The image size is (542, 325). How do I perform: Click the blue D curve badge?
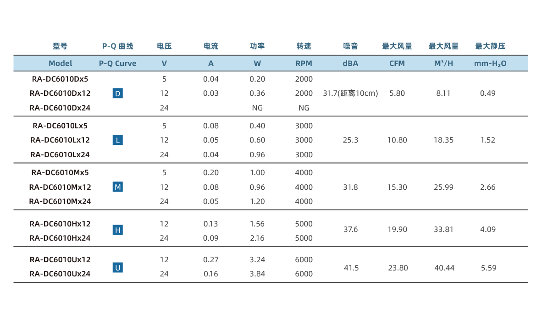[x=117, y=93]
